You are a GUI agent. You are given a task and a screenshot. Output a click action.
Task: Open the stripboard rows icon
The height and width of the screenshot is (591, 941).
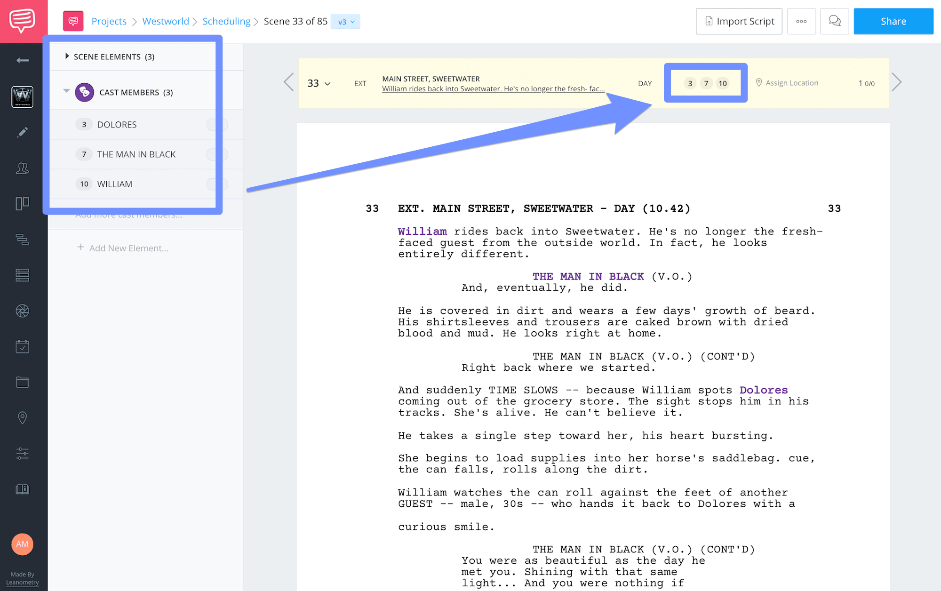click(23, 275)
